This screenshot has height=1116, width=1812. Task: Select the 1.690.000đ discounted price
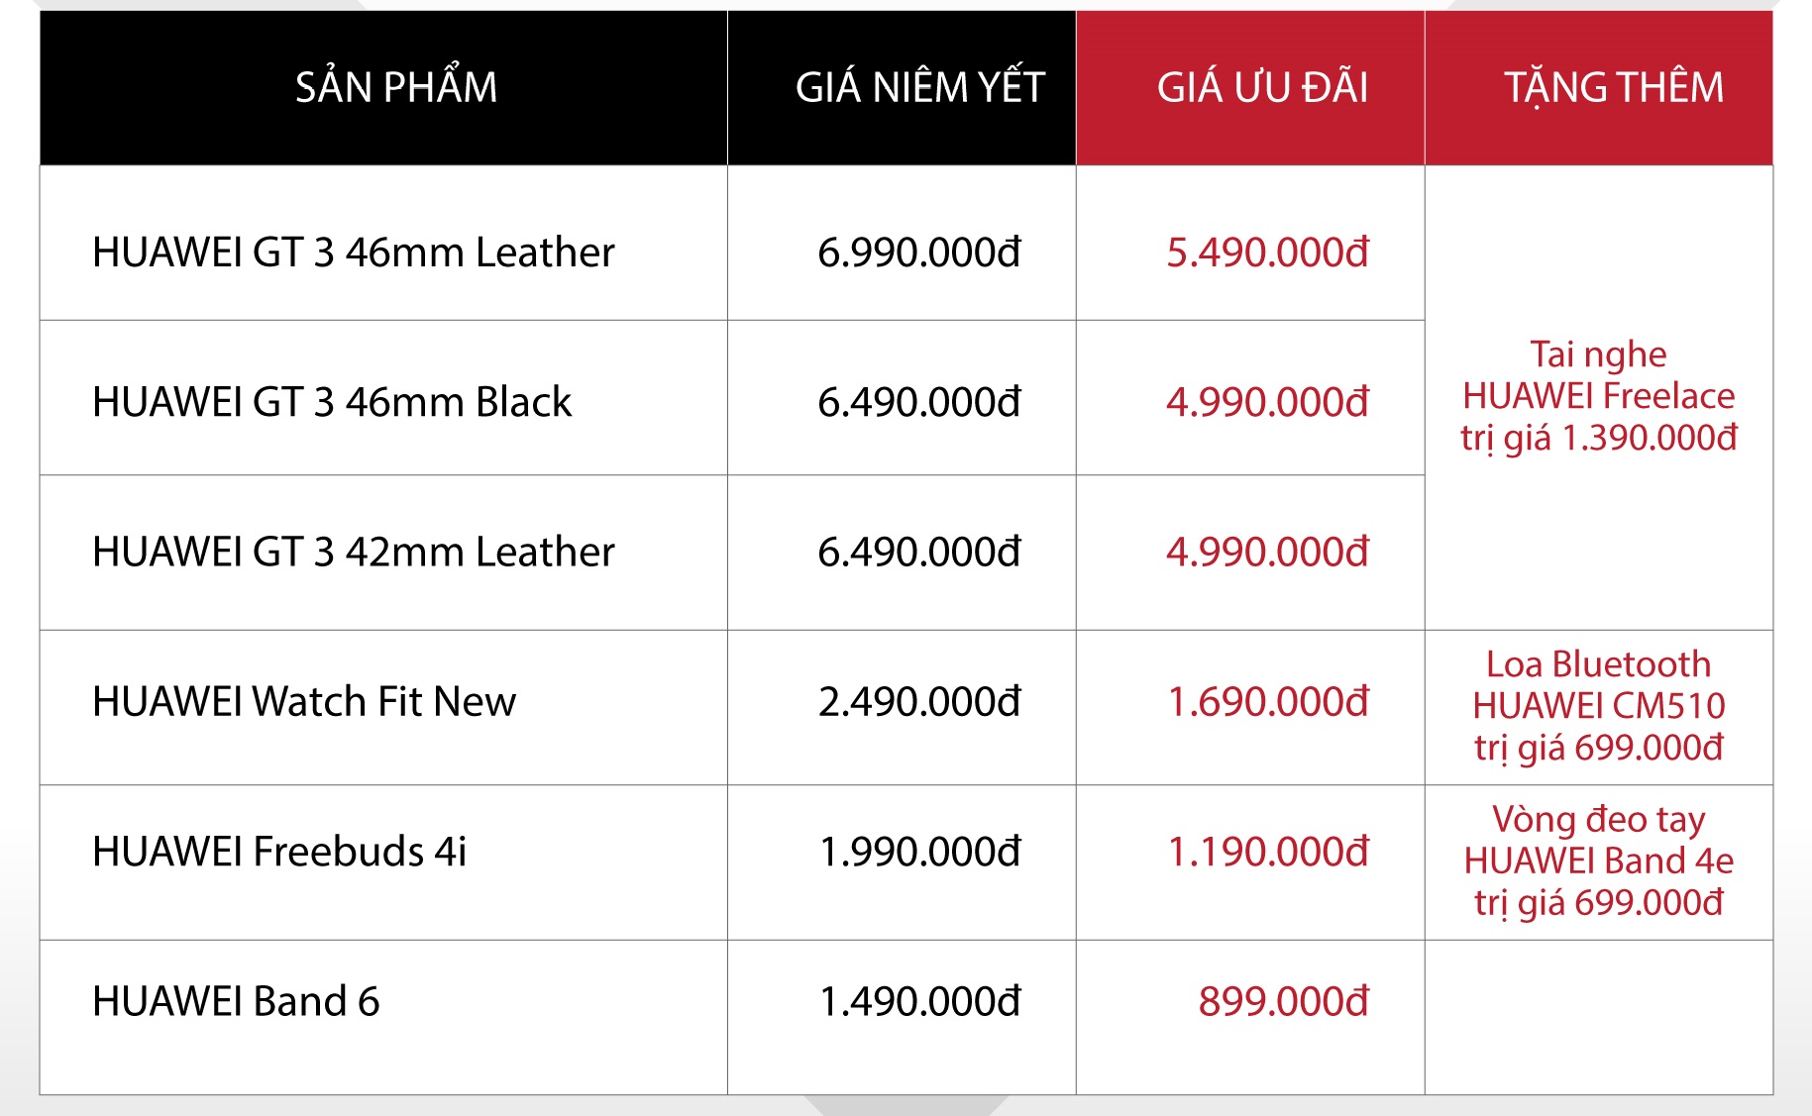[x=1267, y=701]
